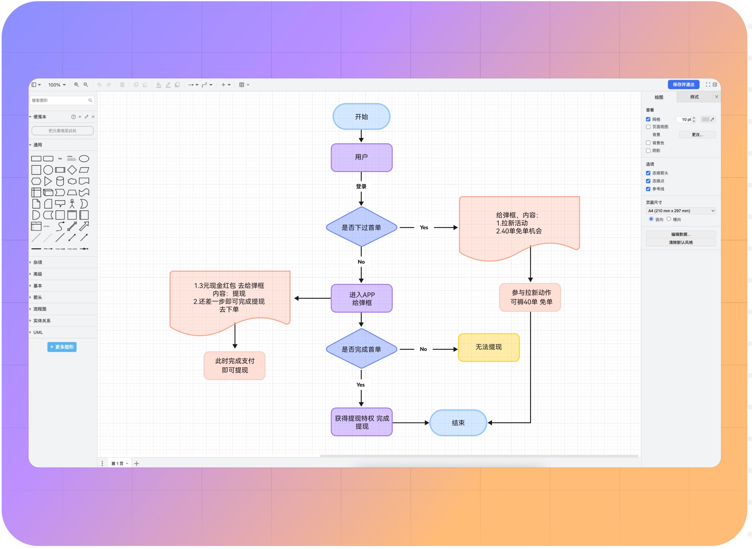Open the A4 page size dropdown
Screen dimensions: 752x549
pos(681,211)
